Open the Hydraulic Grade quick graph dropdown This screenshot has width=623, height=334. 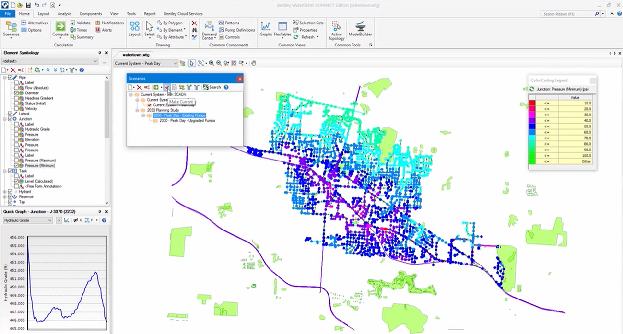(x=50, y=220)
